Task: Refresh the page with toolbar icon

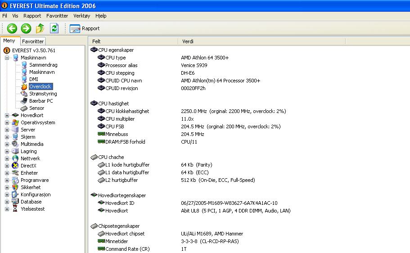Action: (54, 28)
